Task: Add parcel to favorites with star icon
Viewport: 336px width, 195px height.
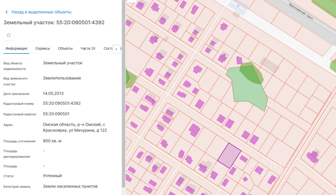Action: coord(8,35)
